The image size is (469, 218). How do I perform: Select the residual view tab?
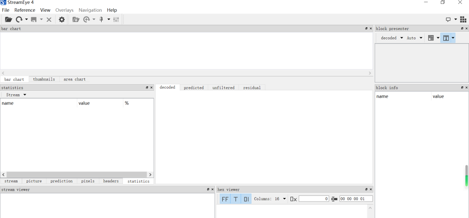(x=252, y=88)
